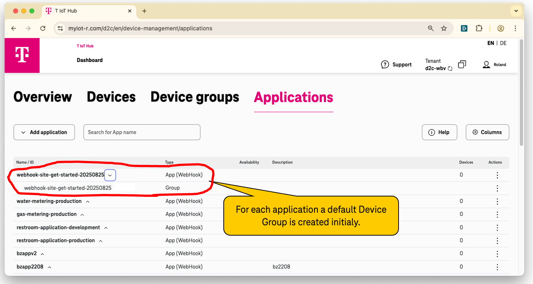Reload the current page
533x284 pixels.
(43, 28)
